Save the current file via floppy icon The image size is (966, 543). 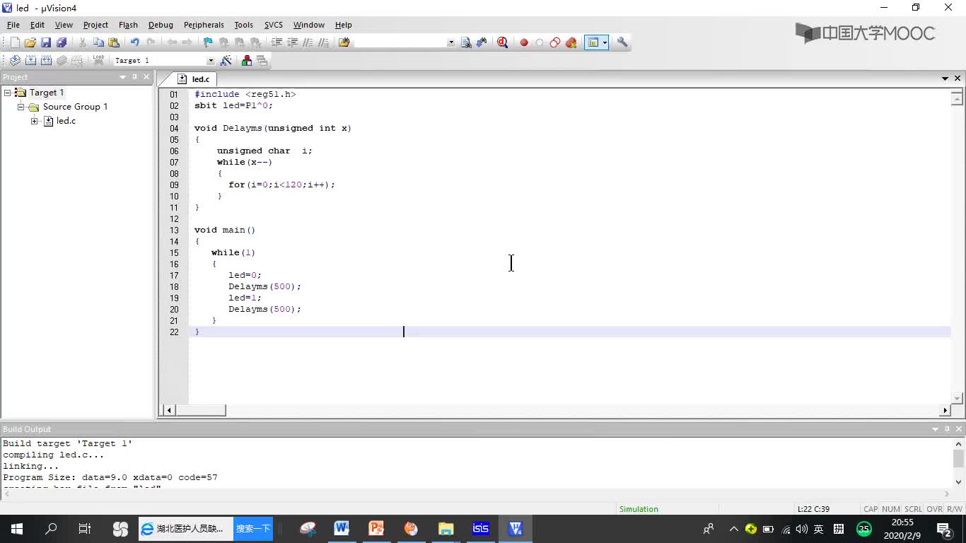(x=46, y=42)
